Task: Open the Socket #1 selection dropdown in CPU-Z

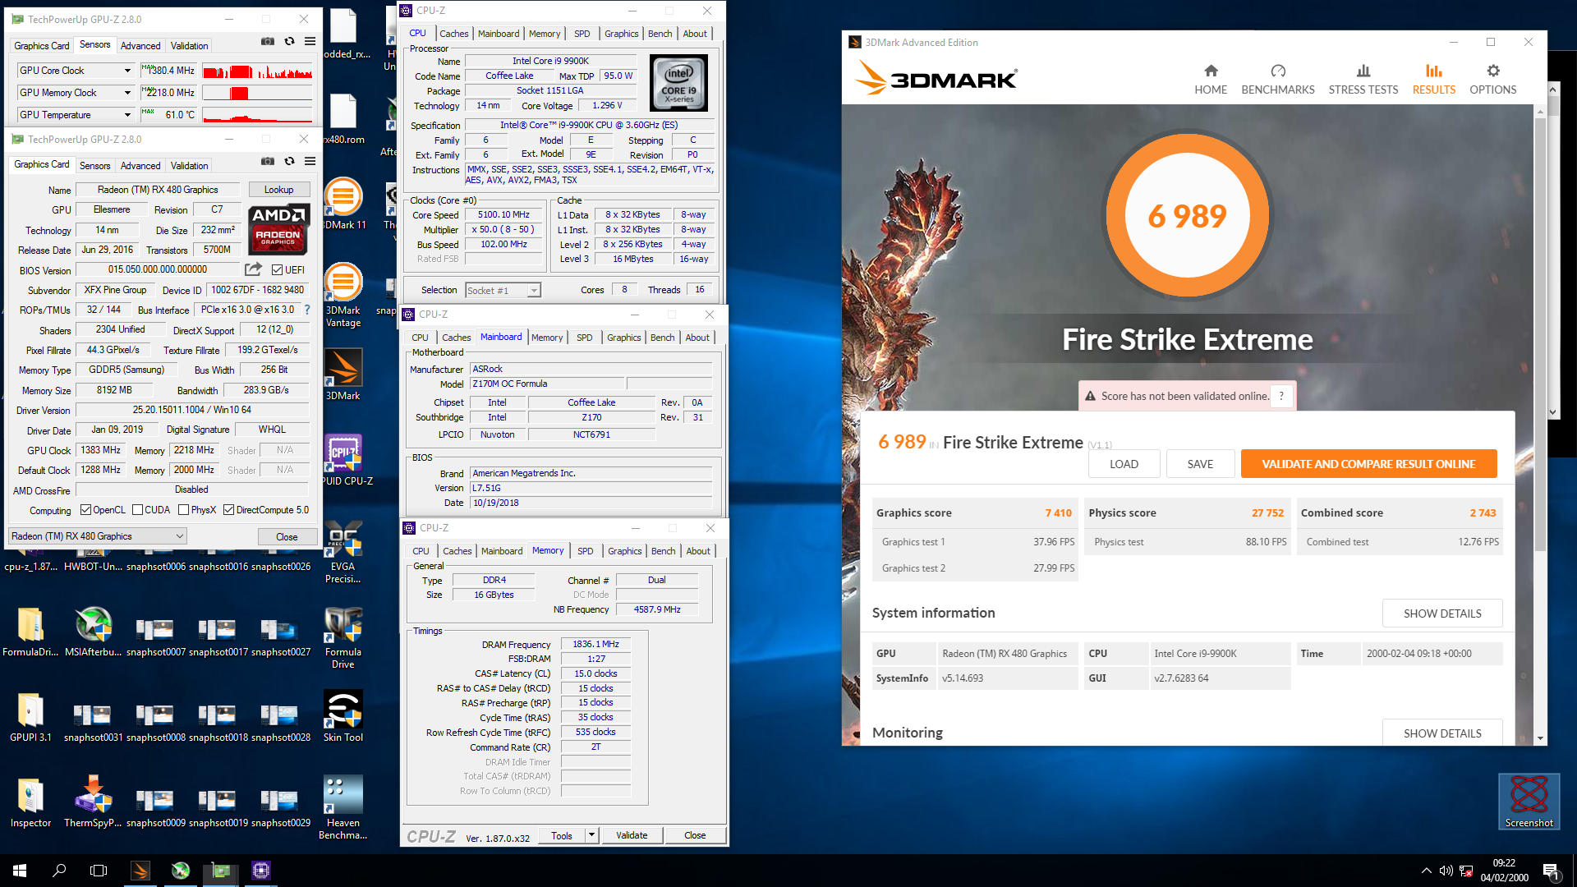Action: [x=503, y=291]
